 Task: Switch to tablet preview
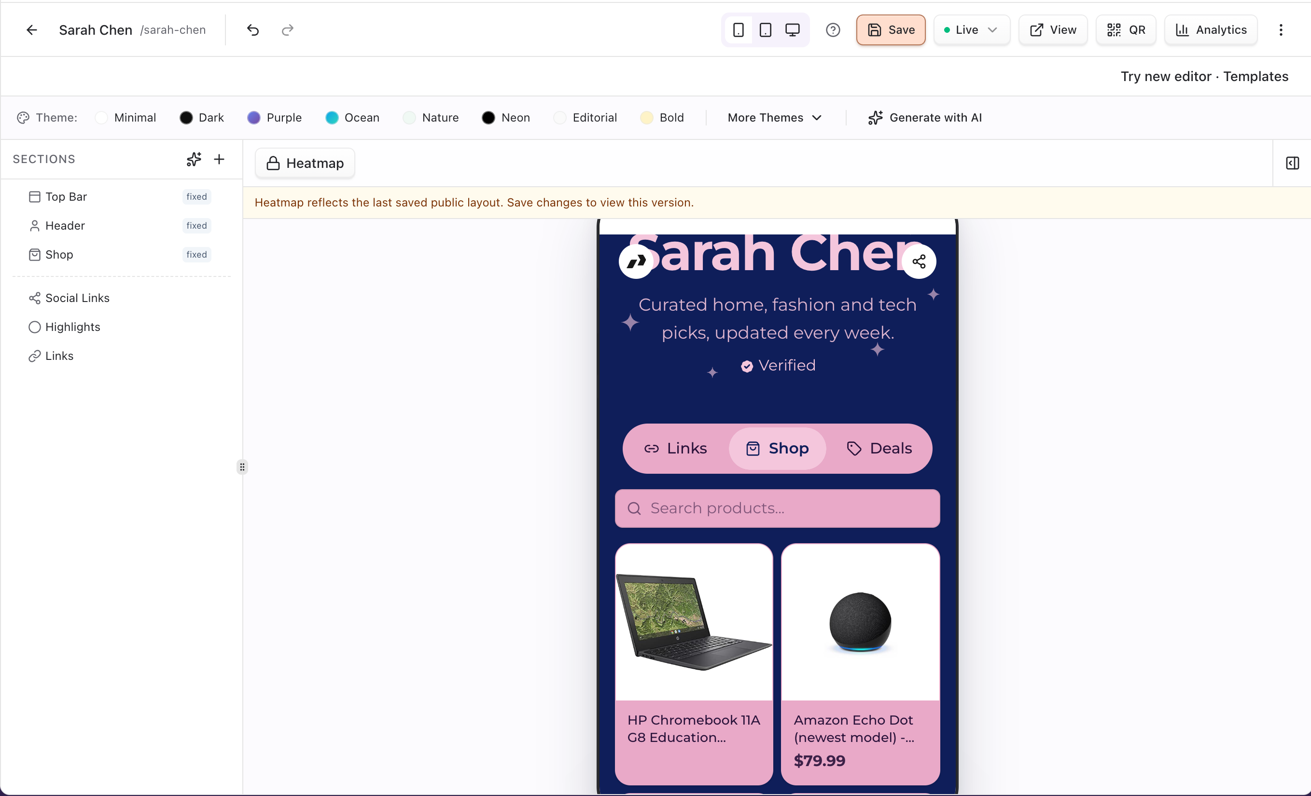766,30
